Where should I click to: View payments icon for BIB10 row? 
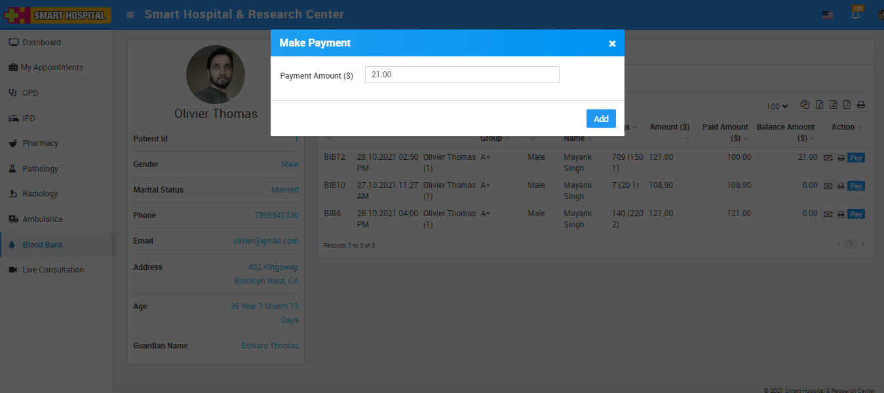click(x=828, y=186)
